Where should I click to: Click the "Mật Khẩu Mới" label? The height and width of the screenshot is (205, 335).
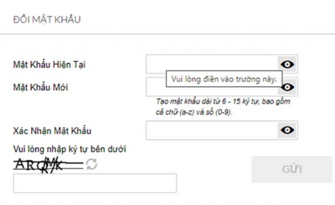coord(41,87)
